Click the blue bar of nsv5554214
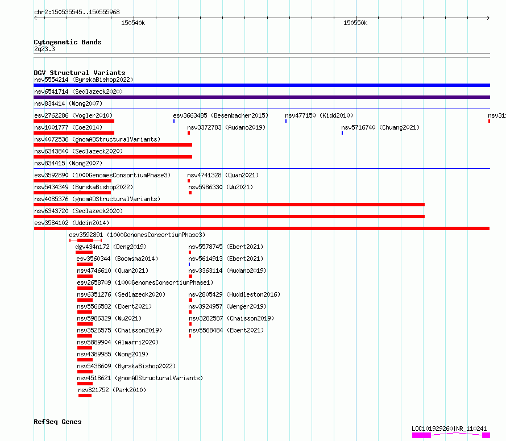 [x=262, y=85]
